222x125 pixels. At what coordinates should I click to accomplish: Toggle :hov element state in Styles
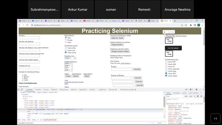point(186,96)
